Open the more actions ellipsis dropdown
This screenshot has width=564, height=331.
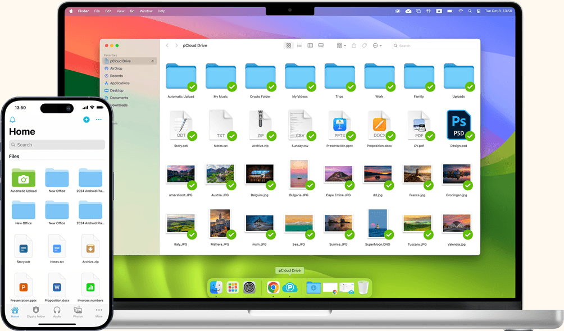click(x=376, y=45)
